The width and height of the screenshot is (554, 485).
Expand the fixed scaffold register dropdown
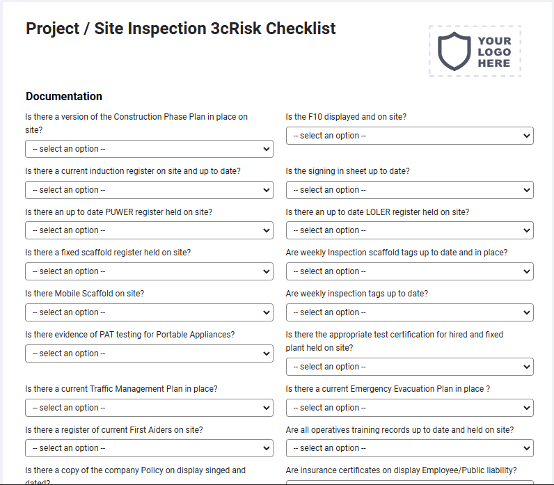[149, 271]
